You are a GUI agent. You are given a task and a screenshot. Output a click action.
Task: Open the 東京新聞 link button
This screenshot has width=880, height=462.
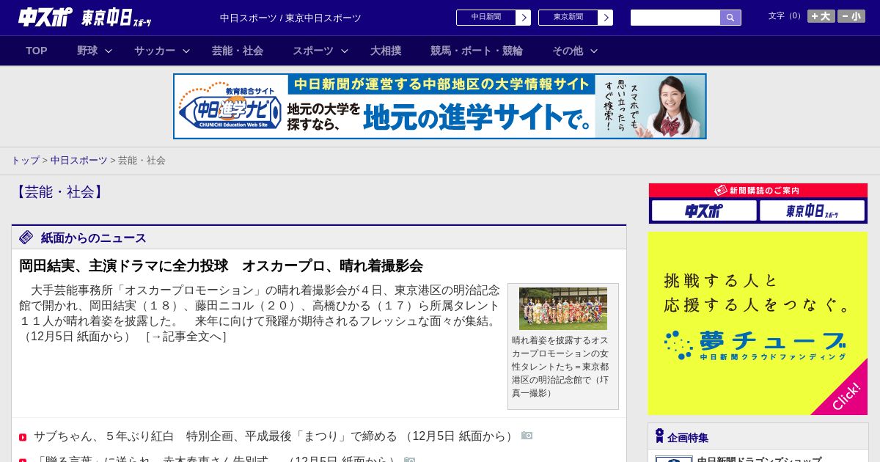click(x=568, y=18)
